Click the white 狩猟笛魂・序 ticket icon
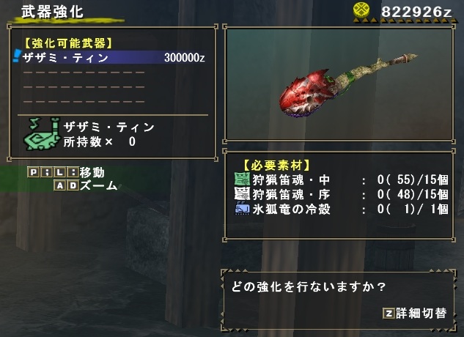Image resolution: width=464 pixels, height=337 pixels. [x=242, y=194]
